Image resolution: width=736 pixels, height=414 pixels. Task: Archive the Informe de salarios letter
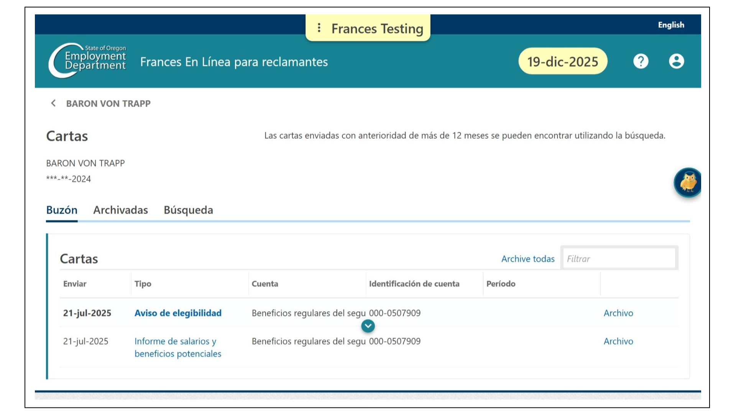tap(618, 341)
